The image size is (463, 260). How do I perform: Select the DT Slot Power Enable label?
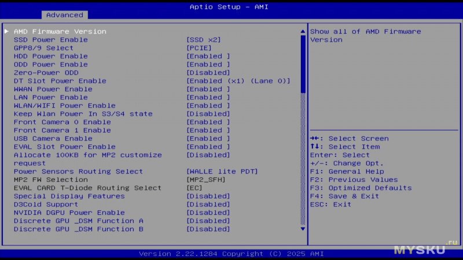click(x=60, y=81)
